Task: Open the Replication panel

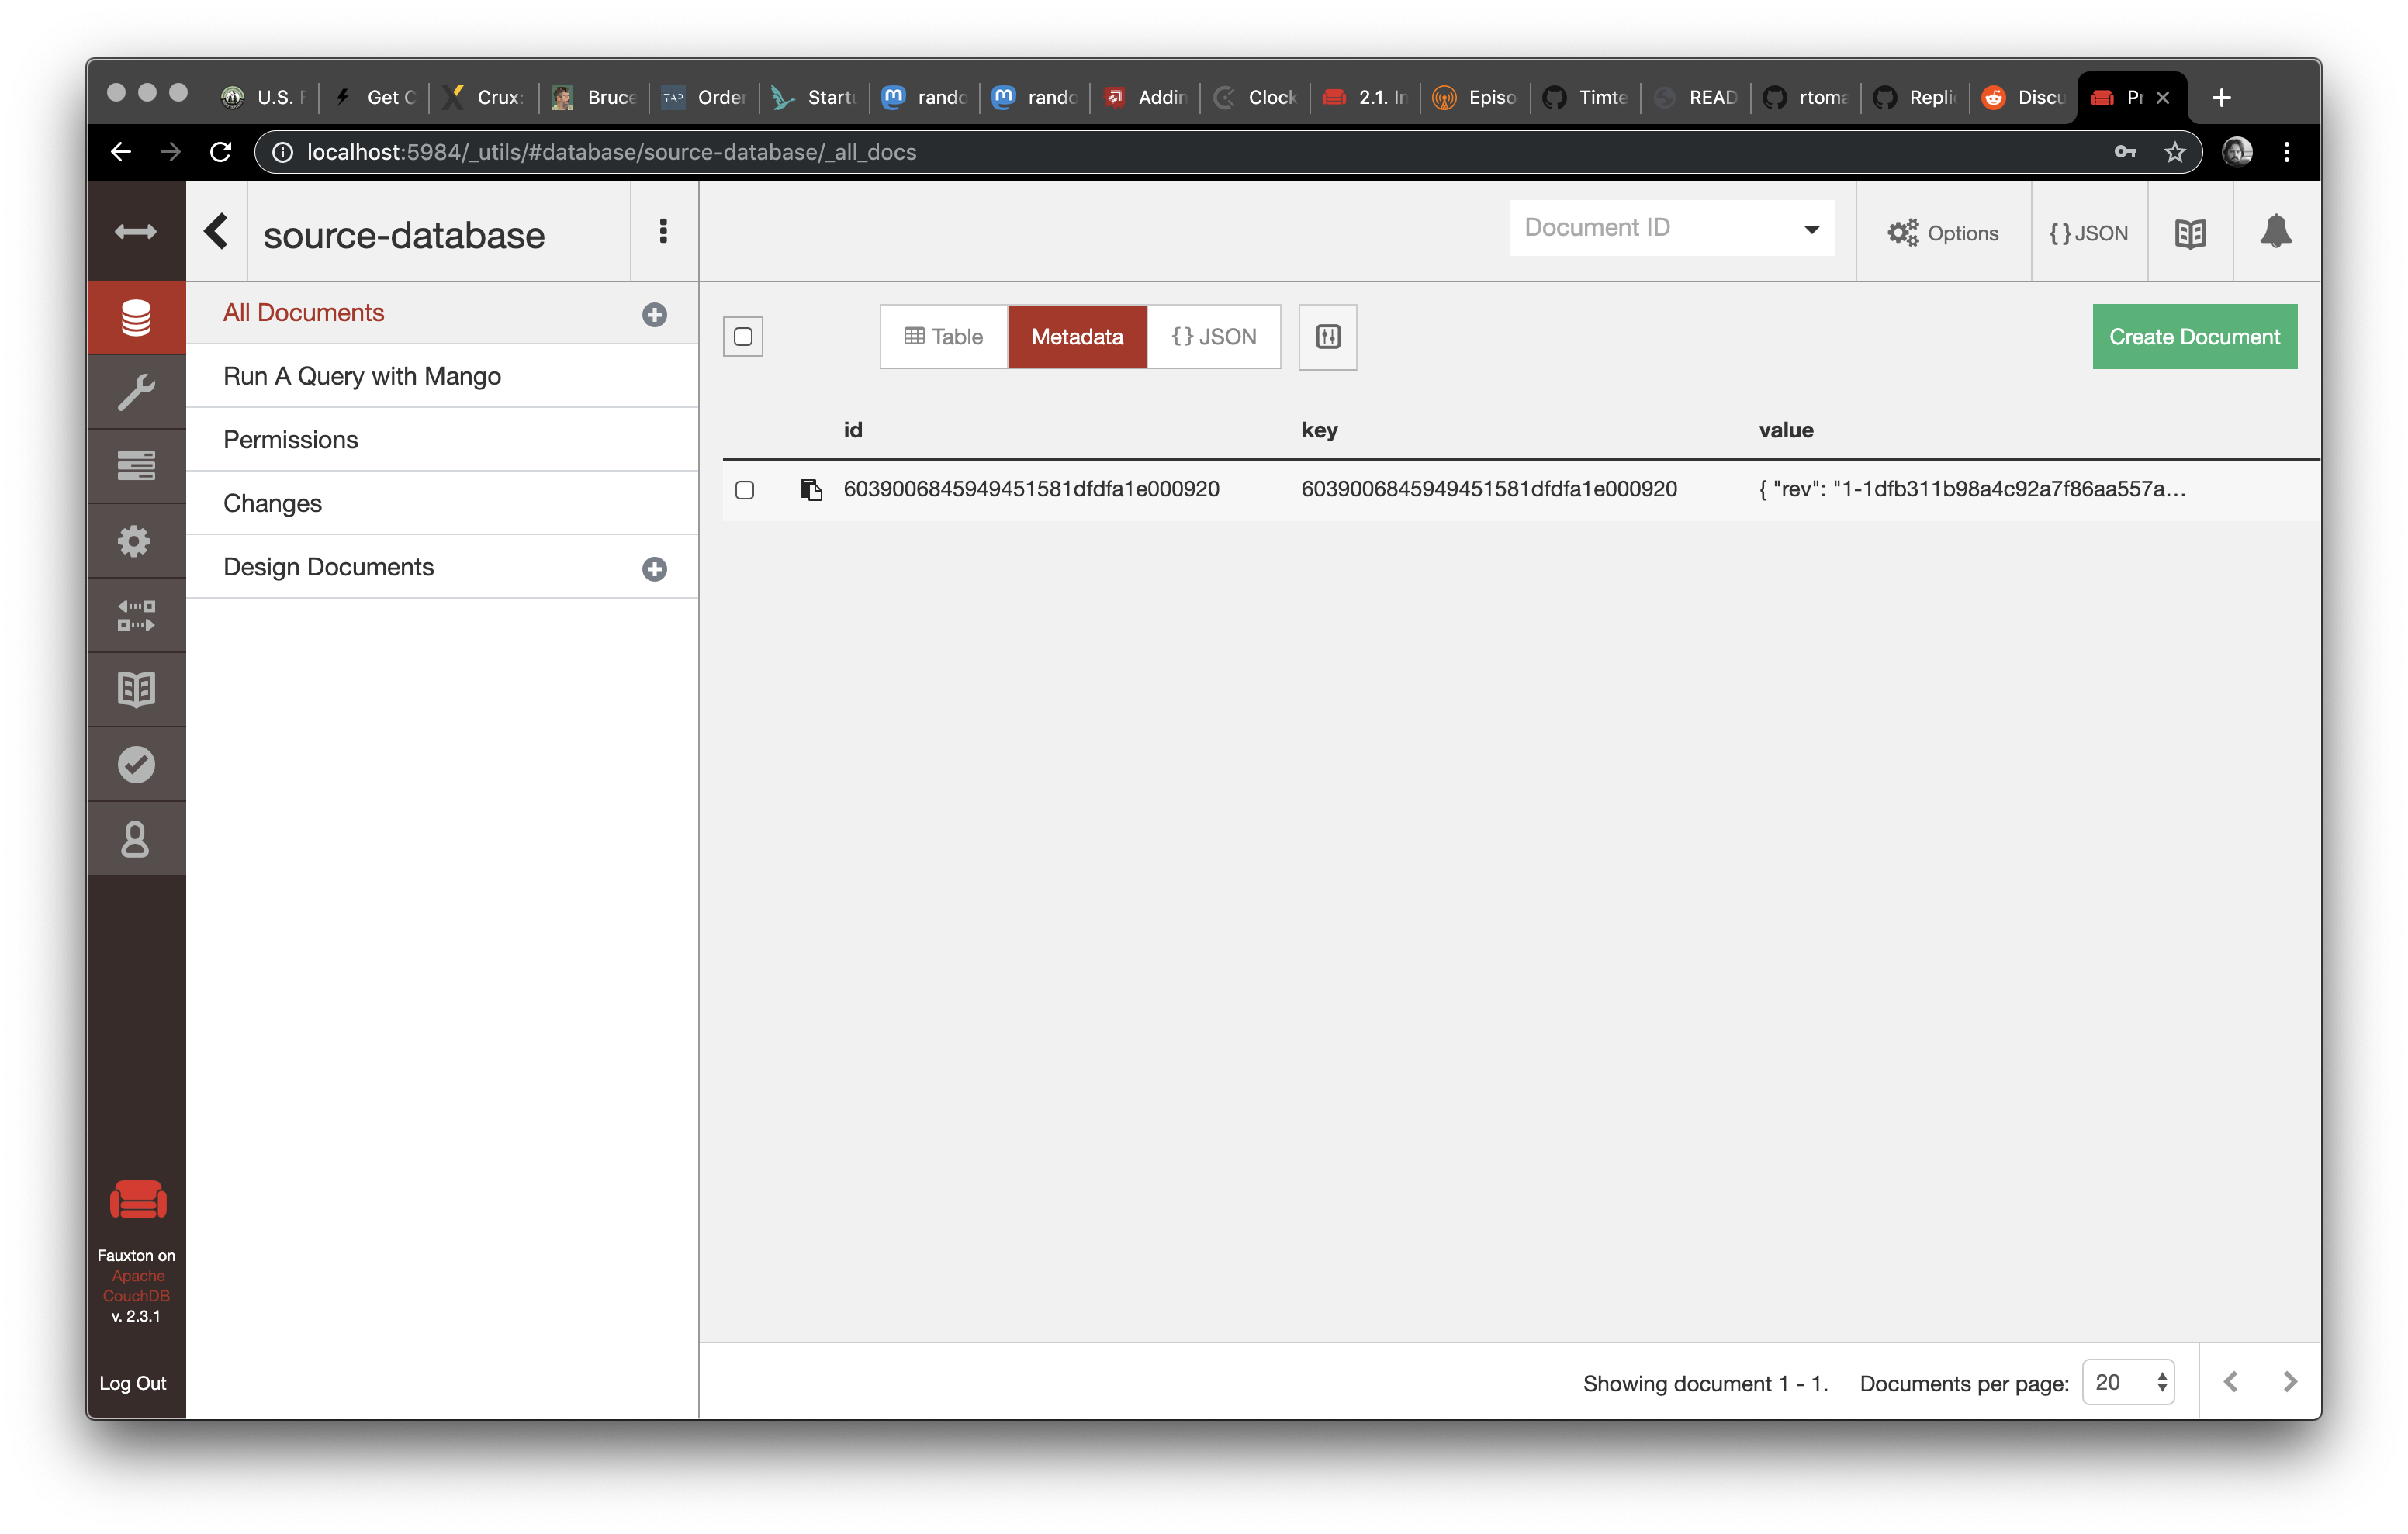Action: click(x=136, y=615)
